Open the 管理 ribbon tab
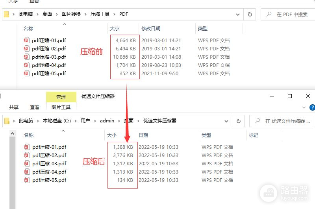The height and width of the screenshot is (209, 315). (61, 97)
